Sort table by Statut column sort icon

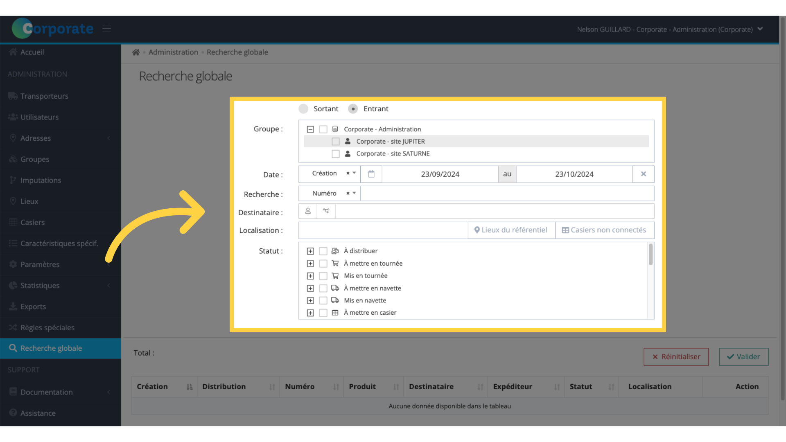tap(611, 387)
